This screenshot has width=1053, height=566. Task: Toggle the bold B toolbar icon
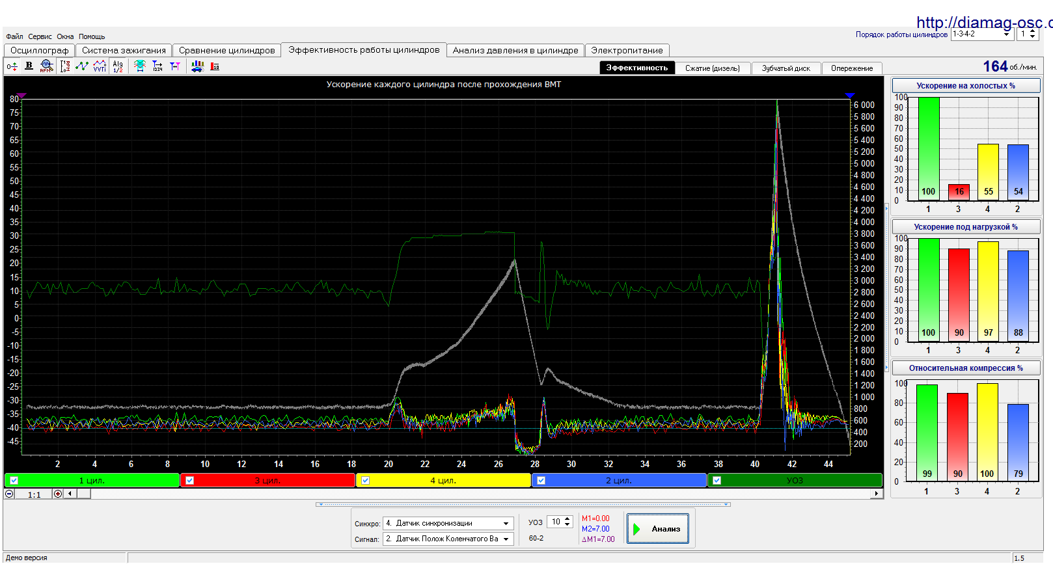(x=29, y=66)
